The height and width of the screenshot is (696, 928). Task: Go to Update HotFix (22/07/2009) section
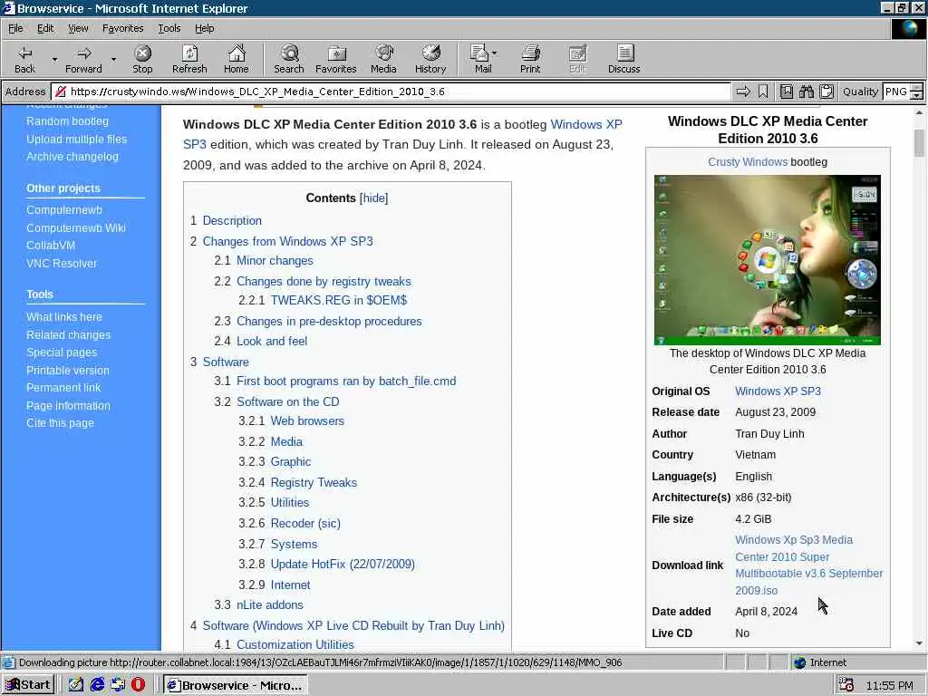click(343, 564)
